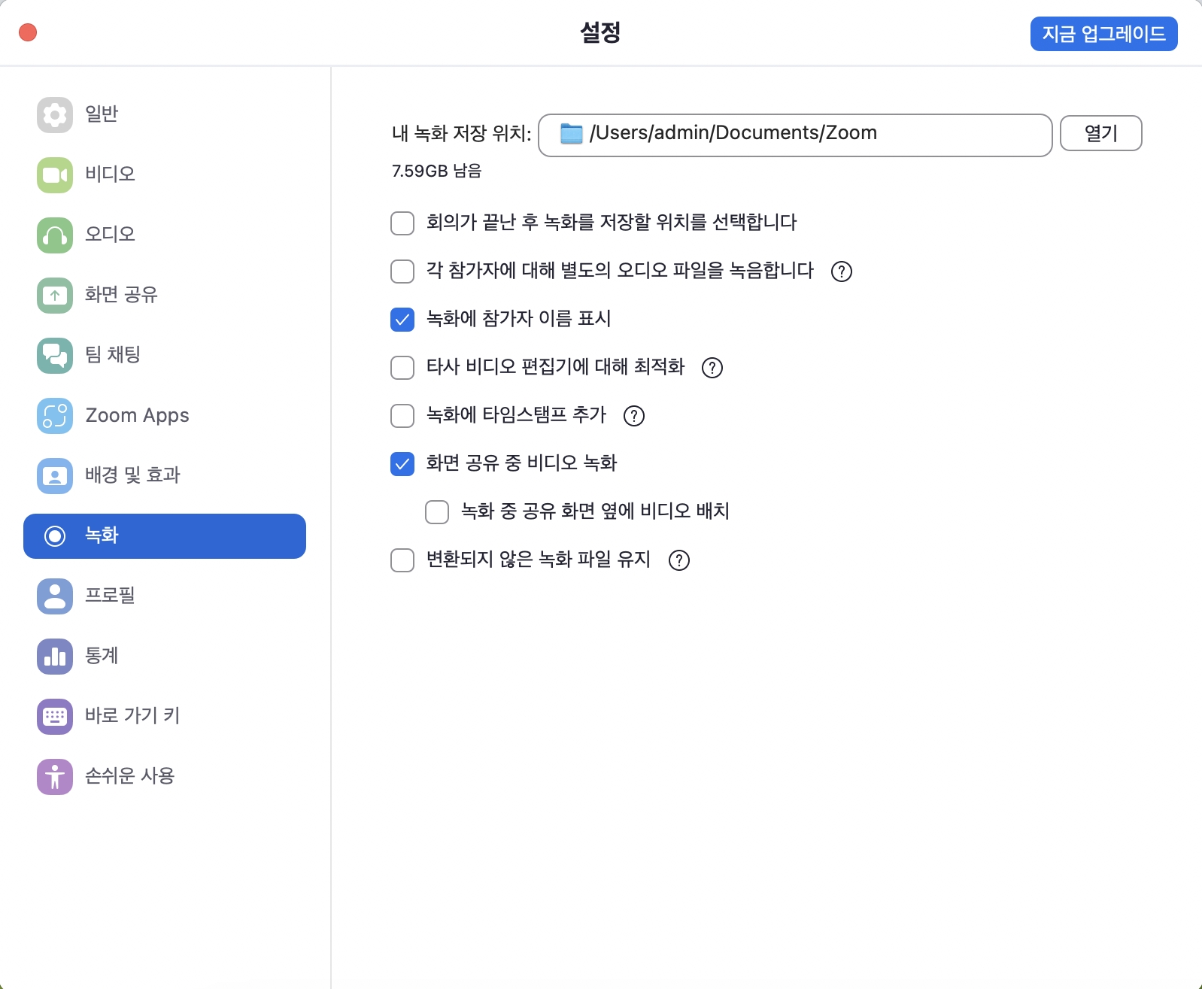1202x989 pixels.
Task: Click the 지금 업그레이드 upgrade button
Action: [x=1103, y=34]
